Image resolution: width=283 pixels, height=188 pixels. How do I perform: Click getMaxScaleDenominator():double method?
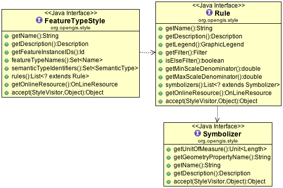(214, 77)
